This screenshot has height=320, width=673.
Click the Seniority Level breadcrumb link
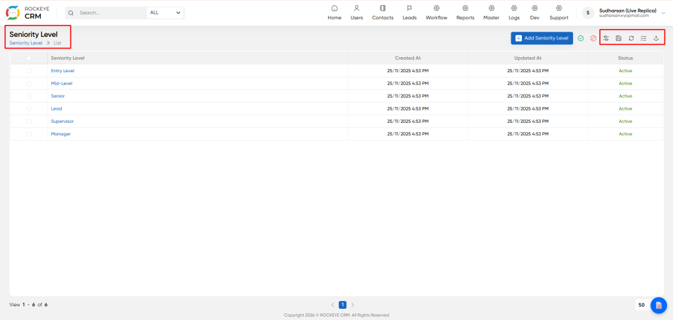point(26,43)
